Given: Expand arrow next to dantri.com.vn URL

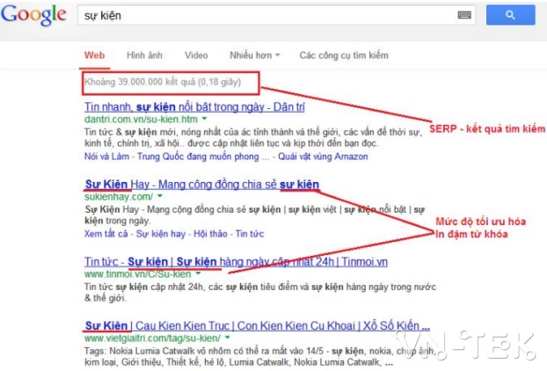Looking at the screenshot, I should click(x=204, y=119).
